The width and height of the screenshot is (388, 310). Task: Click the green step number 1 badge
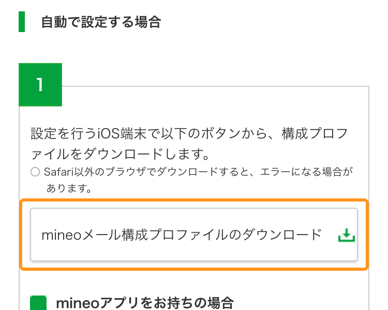point(40,85)
